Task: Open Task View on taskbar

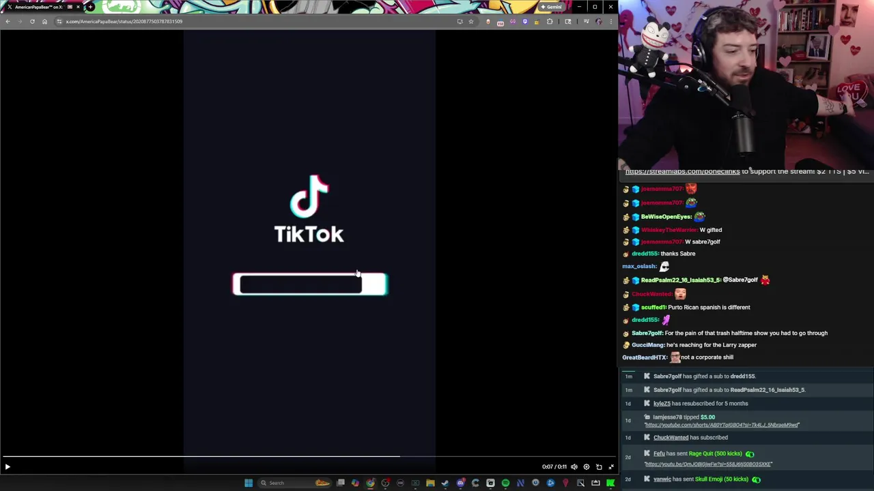Action: (341, 483)
